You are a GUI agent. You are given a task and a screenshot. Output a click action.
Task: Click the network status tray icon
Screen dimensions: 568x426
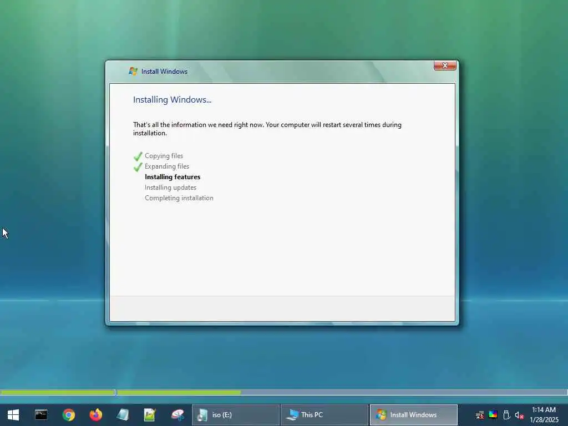pyautogui.click(x=480, y=415)
